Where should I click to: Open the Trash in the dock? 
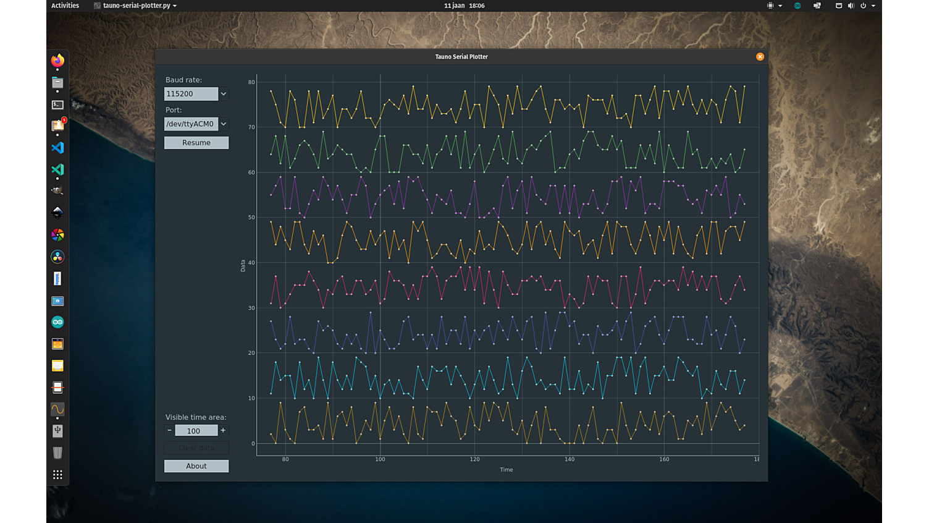click(57, 453)
